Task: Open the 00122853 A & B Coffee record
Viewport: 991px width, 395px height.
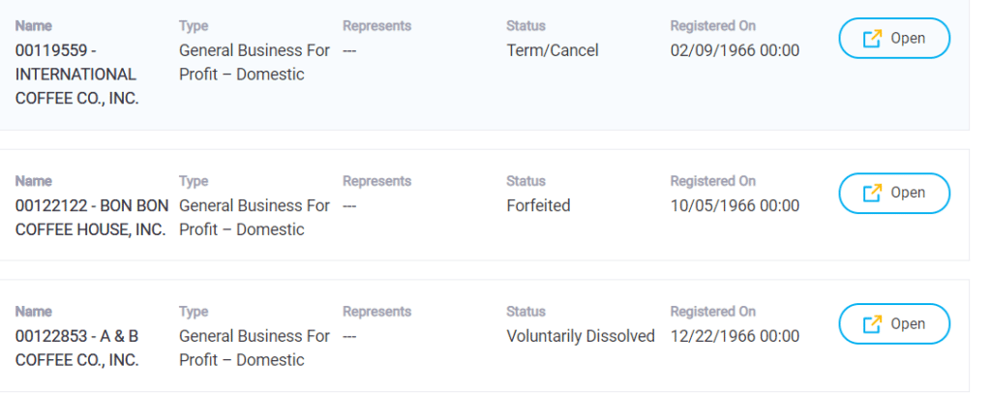Action: click(x=894, y=324)
